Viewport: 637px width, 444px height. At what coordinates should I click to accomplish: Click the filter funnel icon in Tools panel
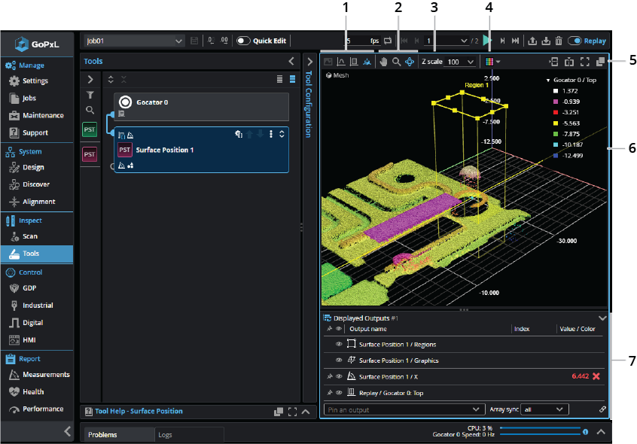(x=90, y=95)
